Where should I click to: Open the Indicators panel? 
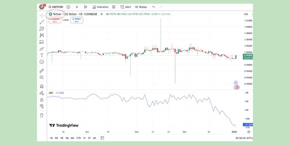pos(100,7)
